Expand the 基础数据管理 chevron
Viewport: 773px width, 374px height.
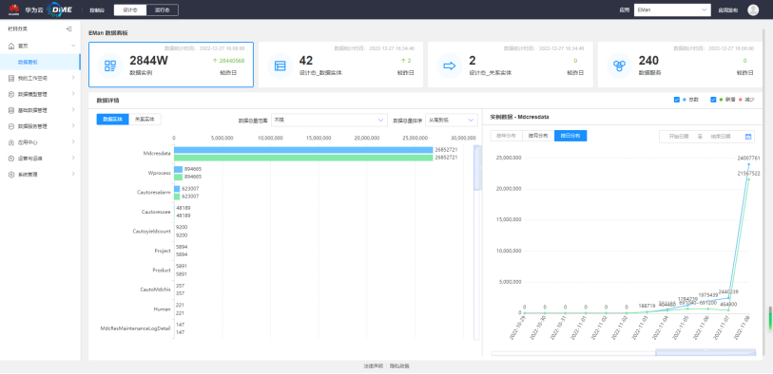coord(73,110)
